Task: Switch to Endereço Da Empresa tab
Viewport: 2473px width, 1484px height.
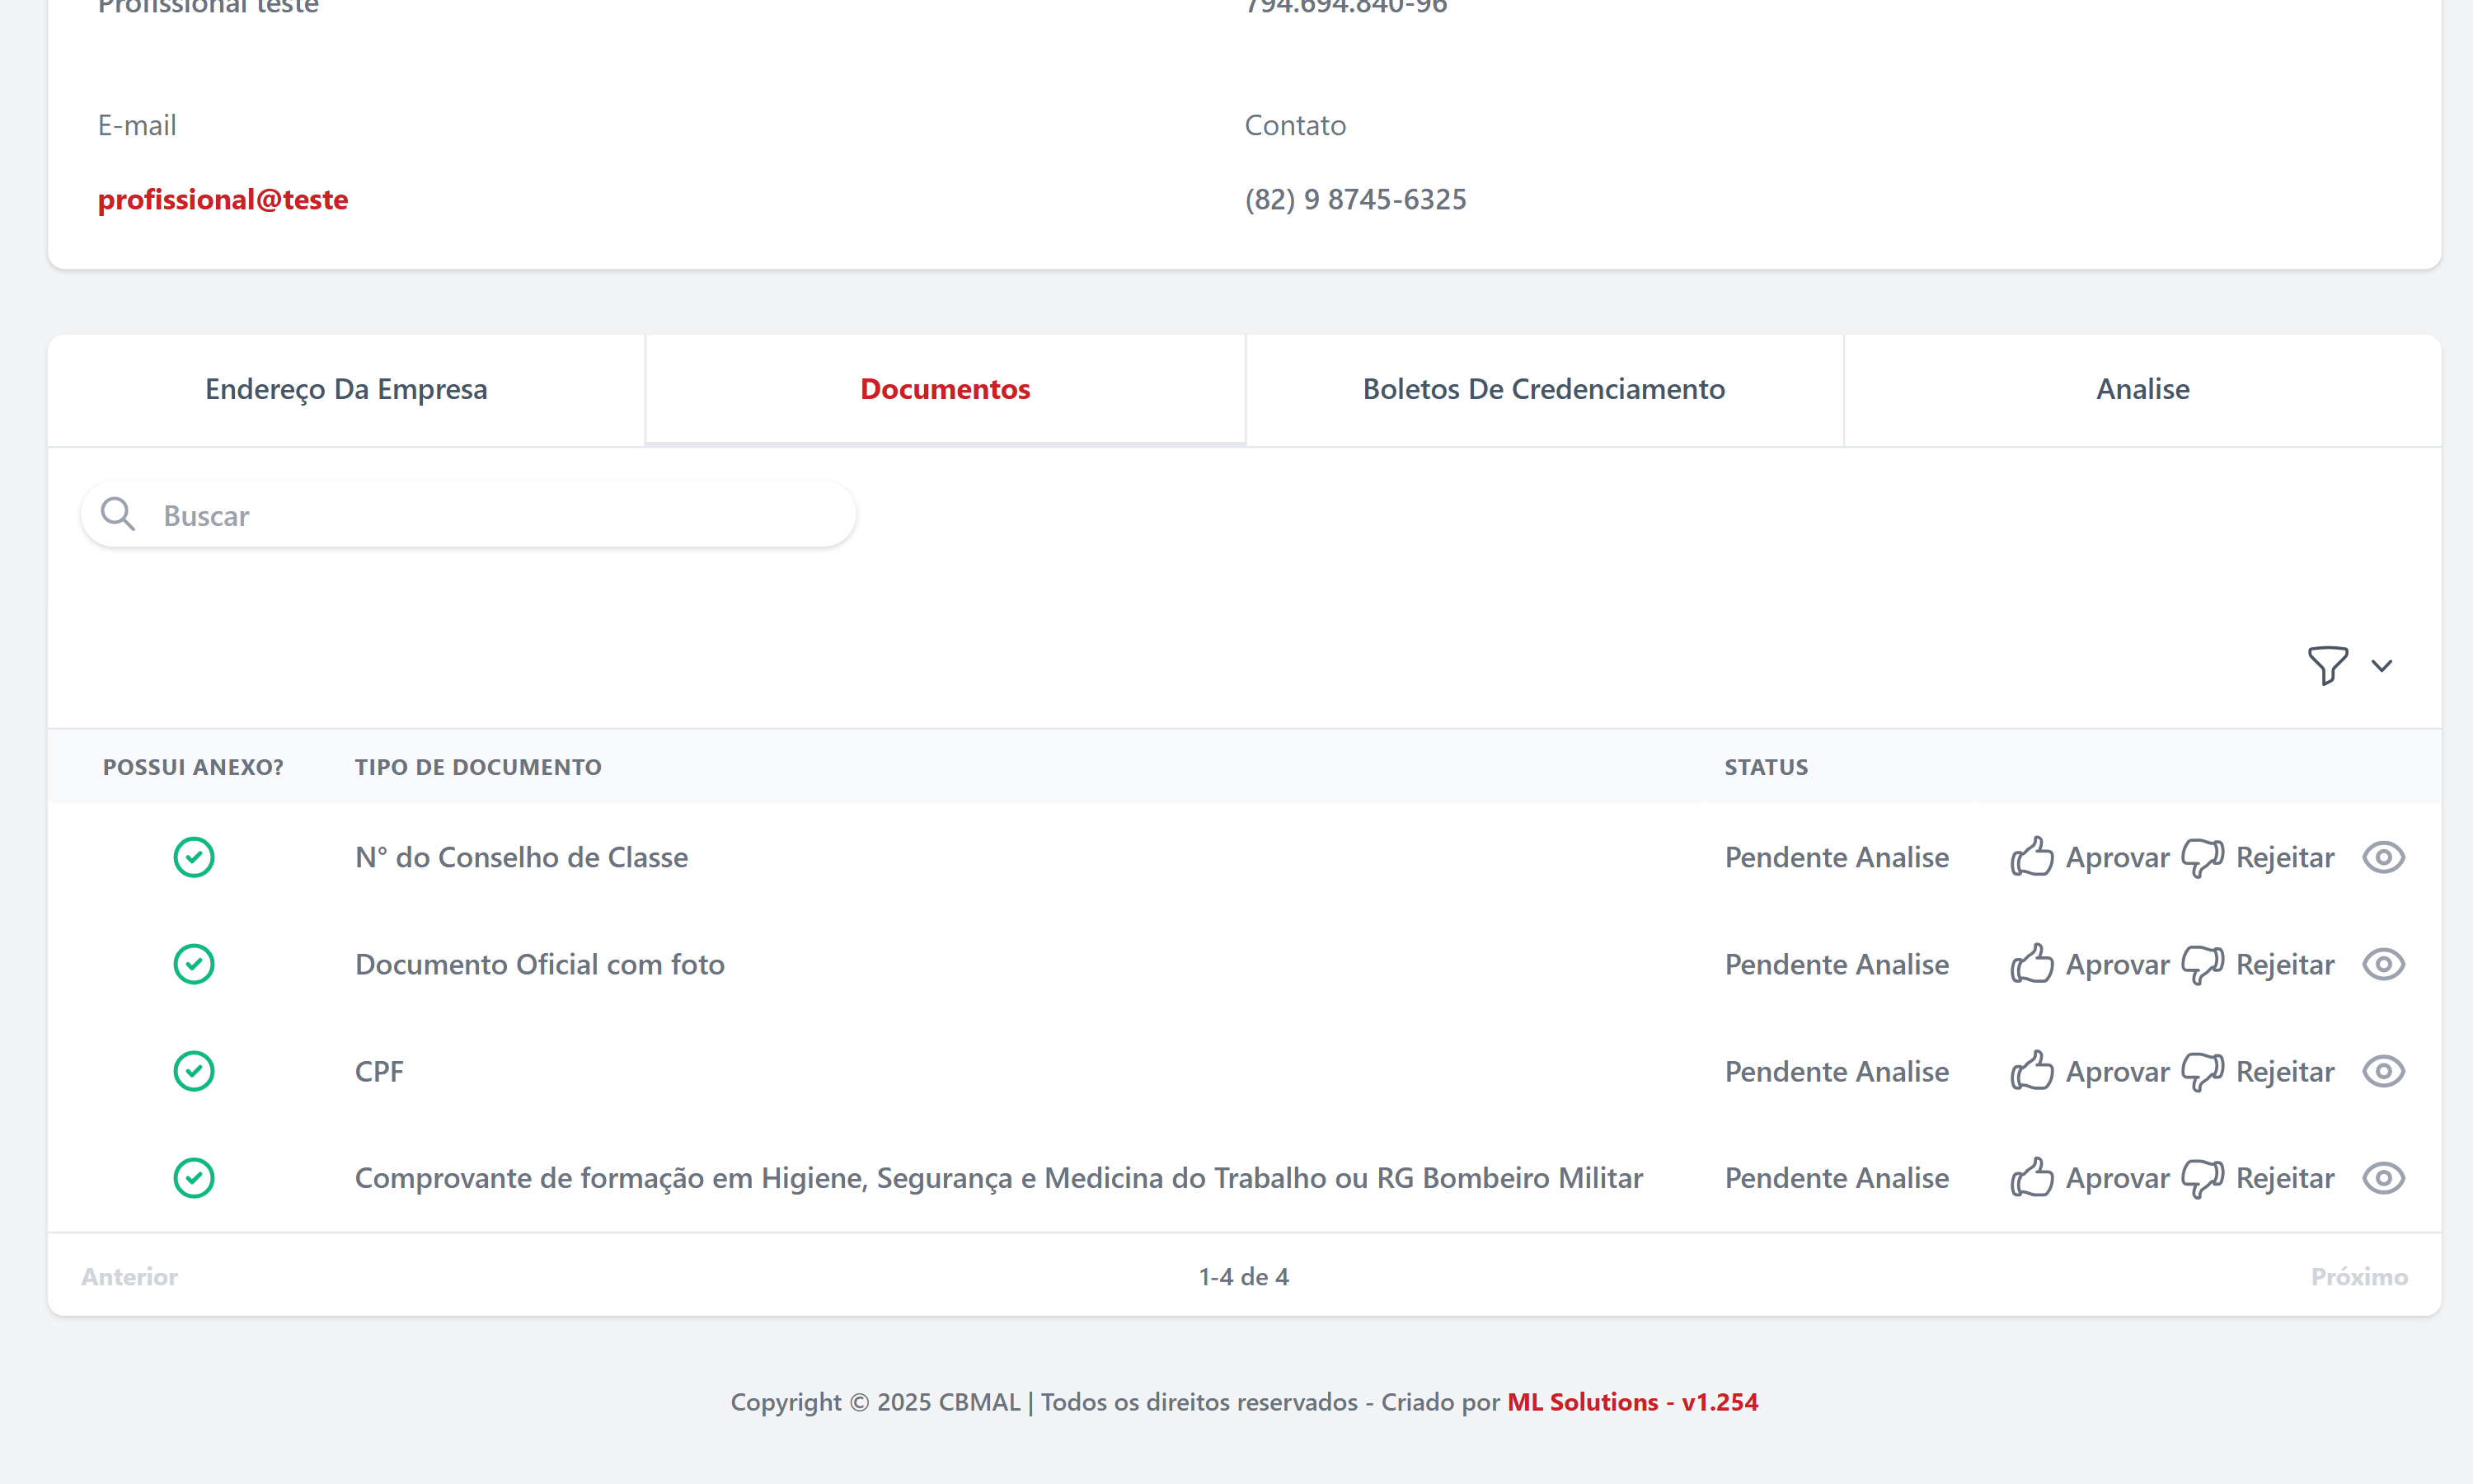Action: [x=346, y=389]
